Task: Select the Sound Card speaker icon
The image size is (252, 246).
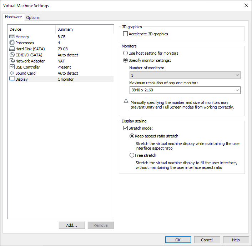Action: point(12,73)
